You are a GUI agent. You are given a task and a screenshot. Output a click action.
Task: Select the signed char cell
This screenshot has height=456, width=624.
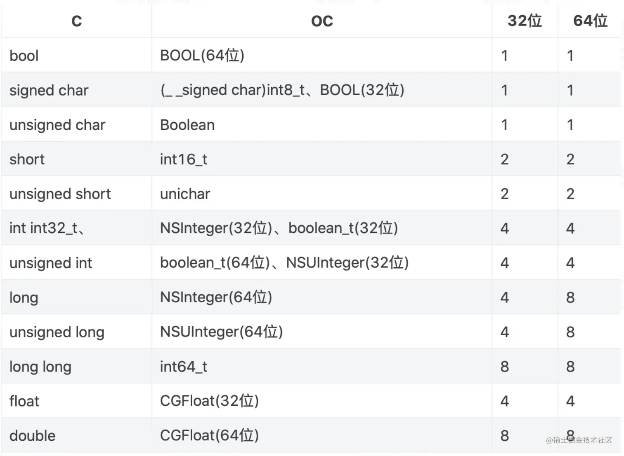tap(76, 90)
